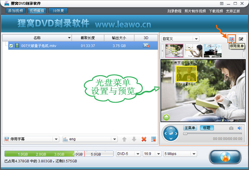Open the 16:9 aspect ratio dropdown
The width and height of the screenshot is (249, 170).
152,154
